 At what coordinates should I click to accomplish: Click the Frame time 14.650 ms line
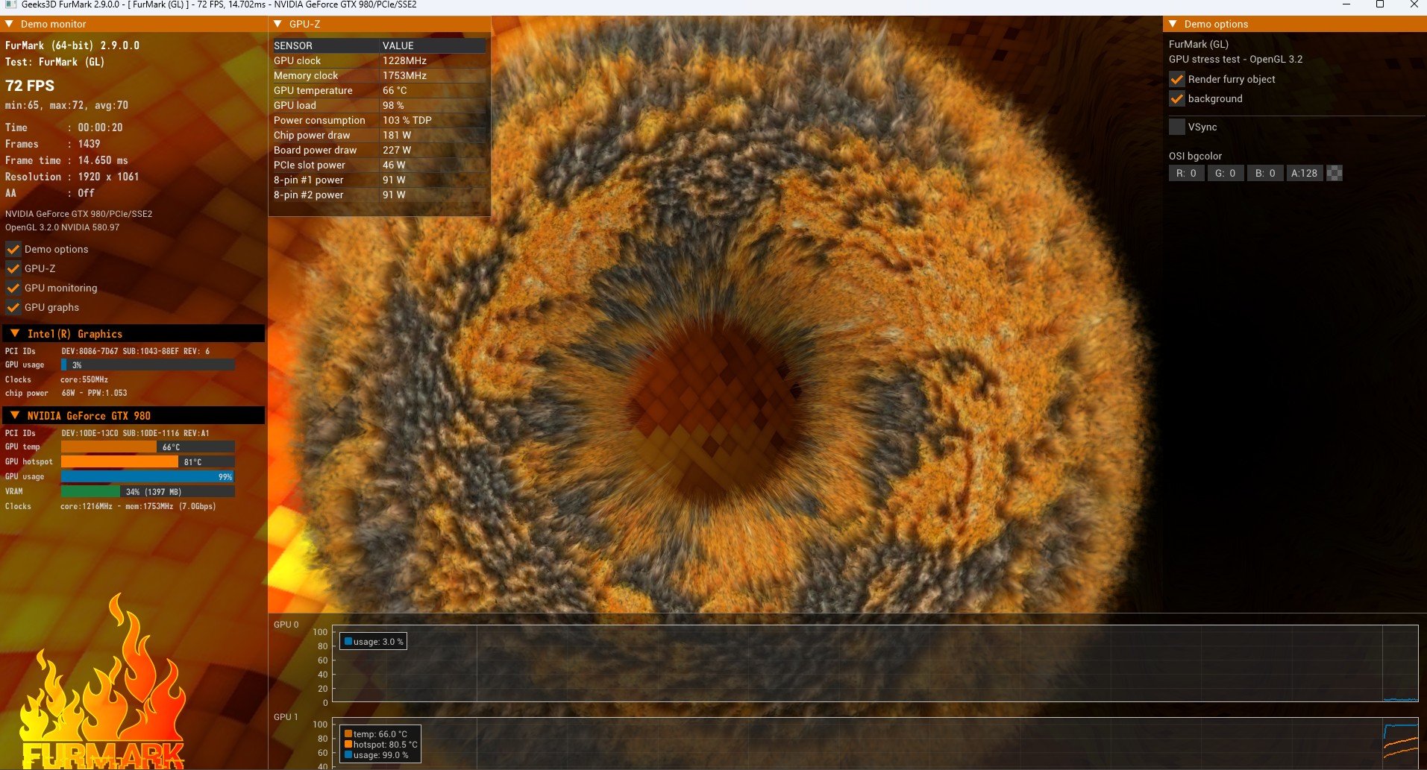66,160
